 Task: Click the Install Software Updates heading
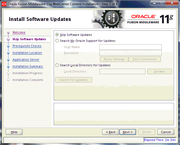point(40,19)
